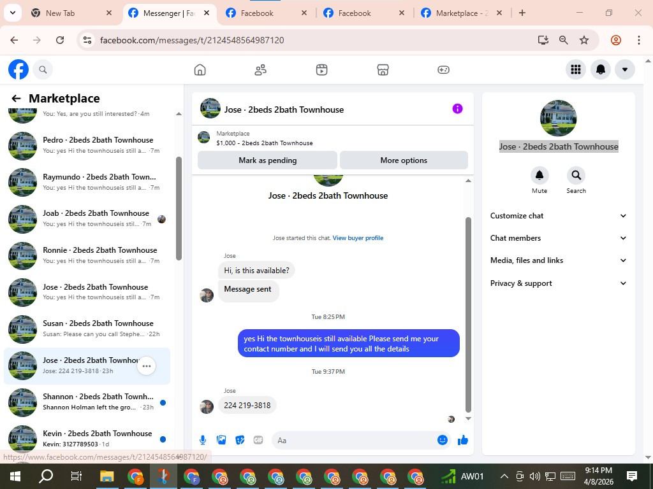
Task: Expand Customize chat section
Action: (558, 216)
